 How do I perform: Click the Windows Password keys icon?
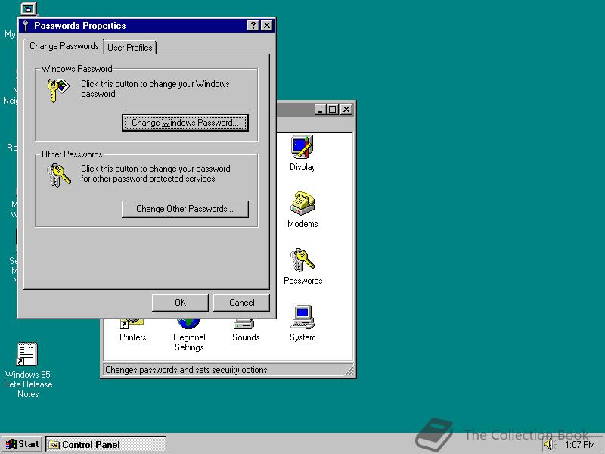[58, 90]
